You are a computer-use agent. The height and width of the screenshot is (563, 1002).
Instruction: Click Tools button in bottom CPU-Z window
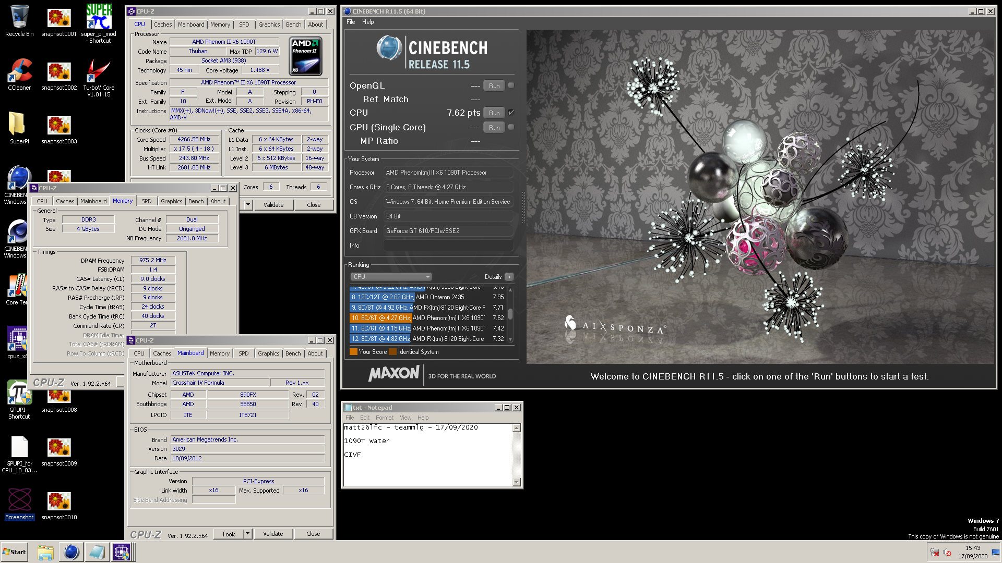click(x=229, y=534)
